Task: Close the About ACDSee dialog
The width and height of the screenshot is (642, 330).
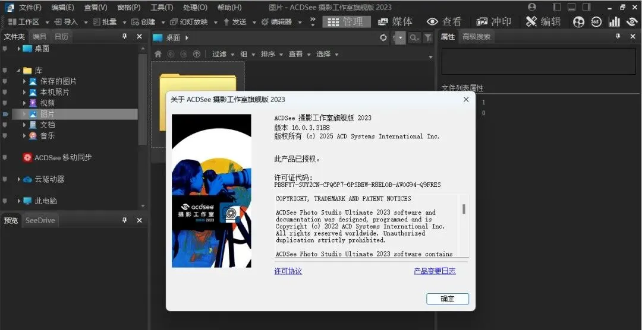Action: [x=466, y=99]
